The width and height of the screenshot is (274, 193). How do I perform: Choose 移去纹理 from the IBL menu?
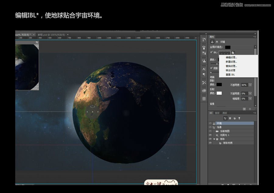pos(230,70)
